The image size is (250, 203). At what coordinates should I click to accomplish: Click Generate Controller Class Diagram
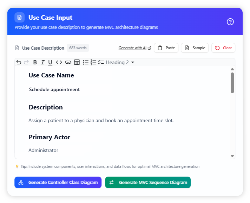(58, 182)
